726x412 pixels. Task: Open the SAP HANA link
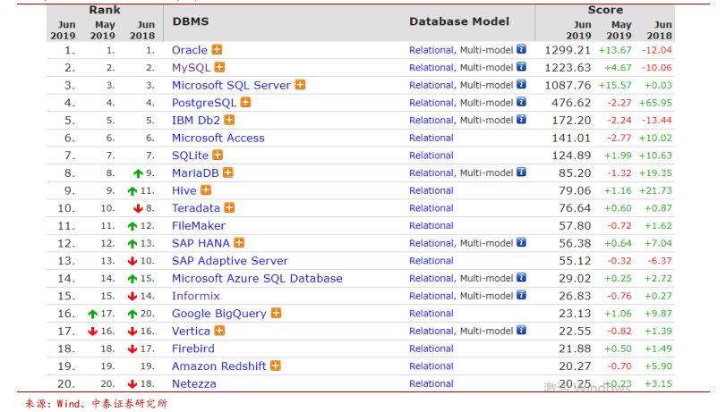201,243
